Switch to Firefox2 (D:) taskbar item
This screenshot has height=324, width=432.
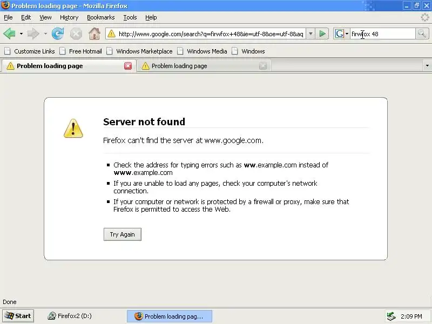click(x=70, y=316)
